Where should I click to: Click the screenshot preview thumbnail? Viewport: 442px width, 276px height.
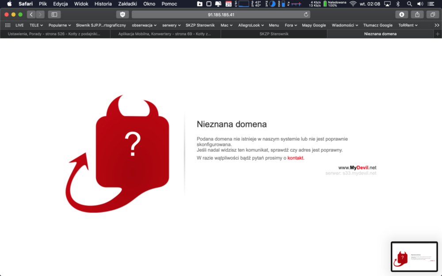pos(414,257)
